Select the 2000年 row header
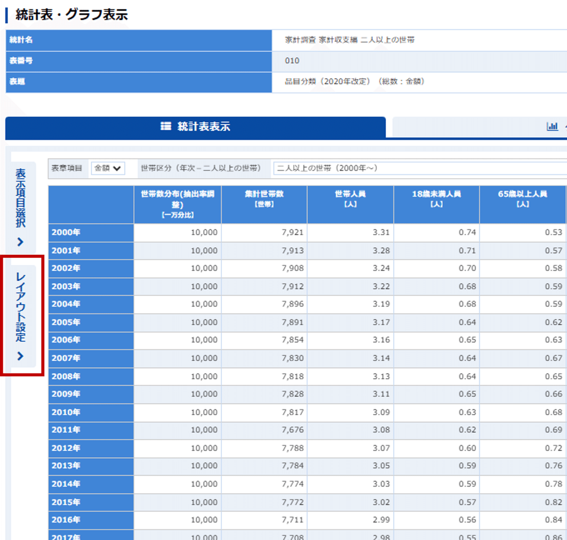The image size is (567, 540). [91, 233]
